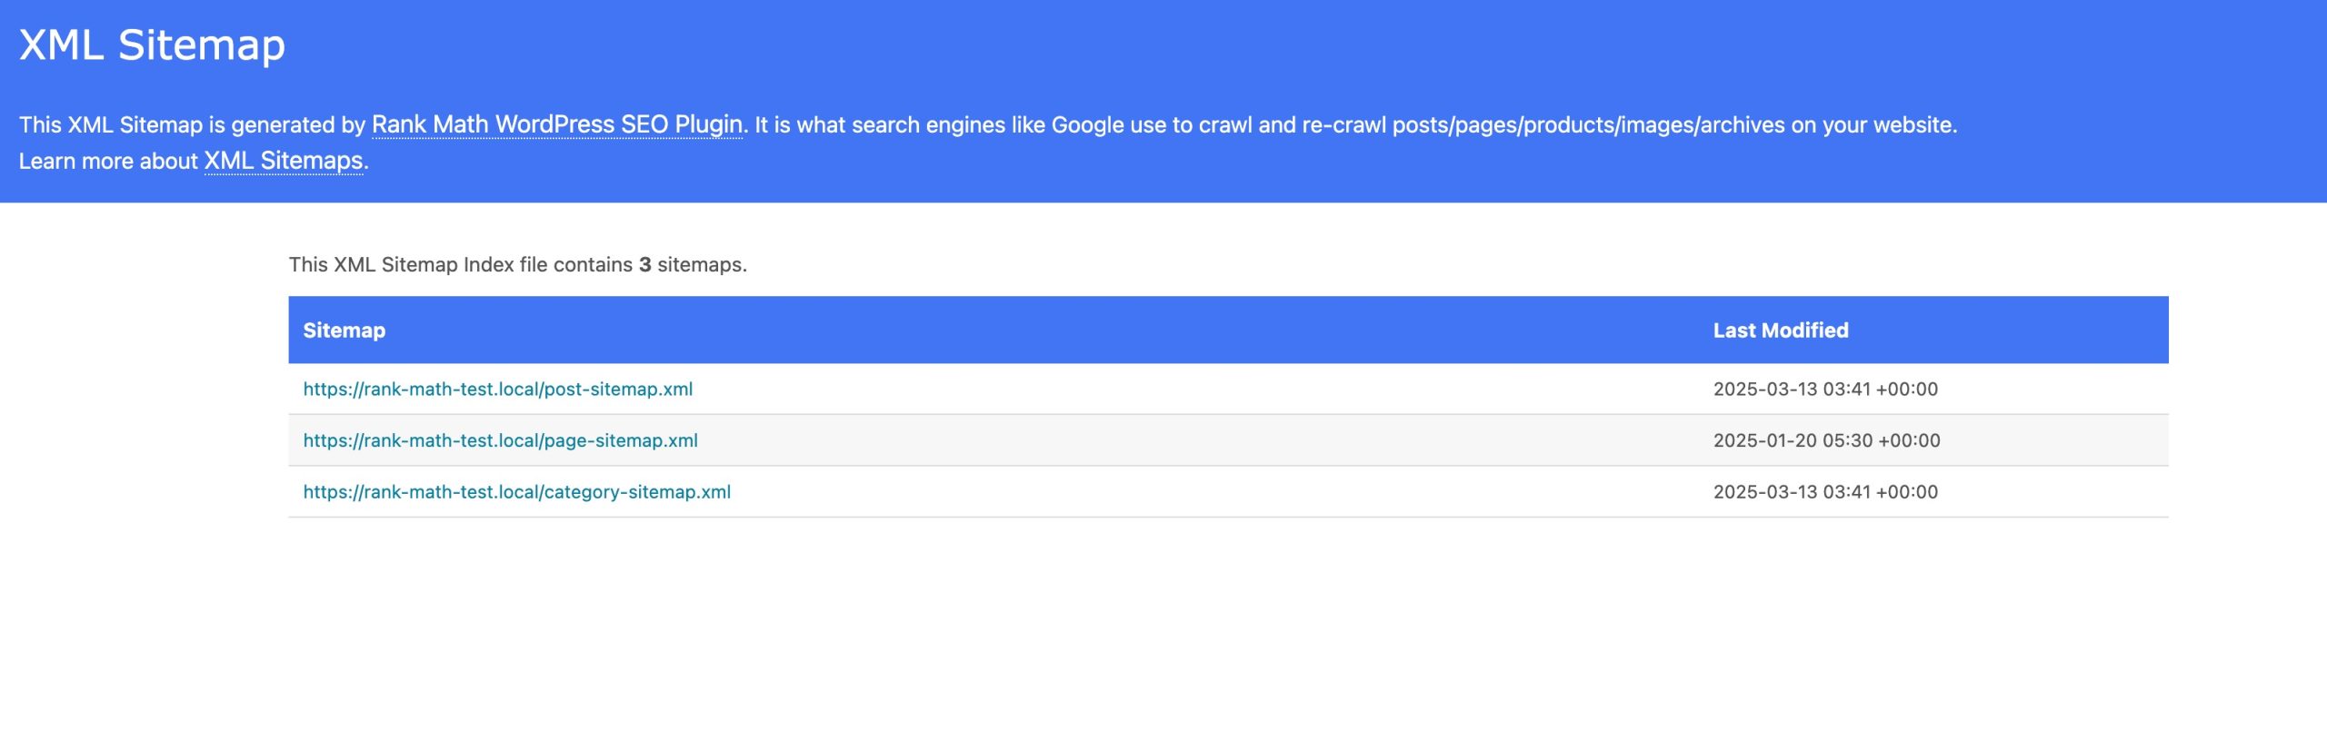This screenshot has width=2327, height=730.
Task: Click the Last Modified column header
Action: click(x=1780, y=330)
